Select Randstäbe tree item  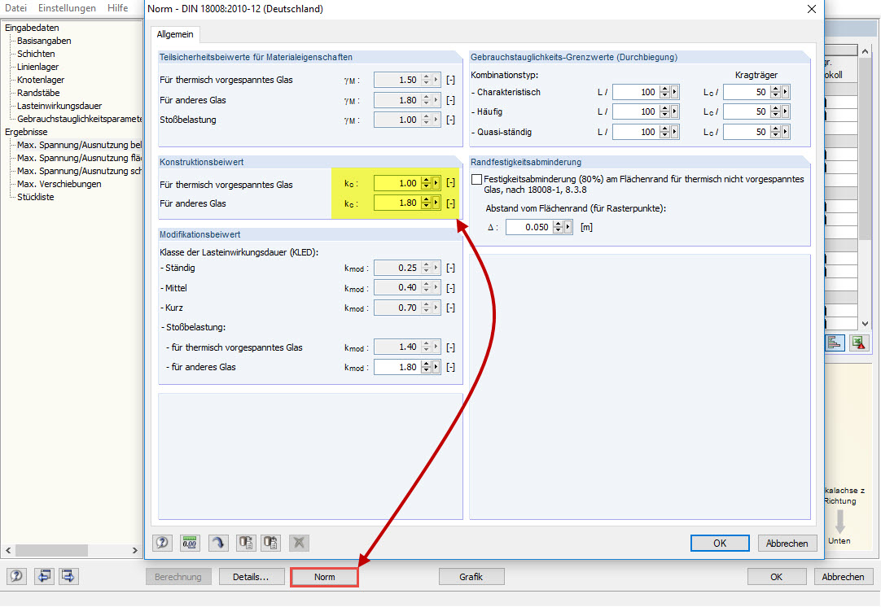pyautogui.click(x=38, y=93)
